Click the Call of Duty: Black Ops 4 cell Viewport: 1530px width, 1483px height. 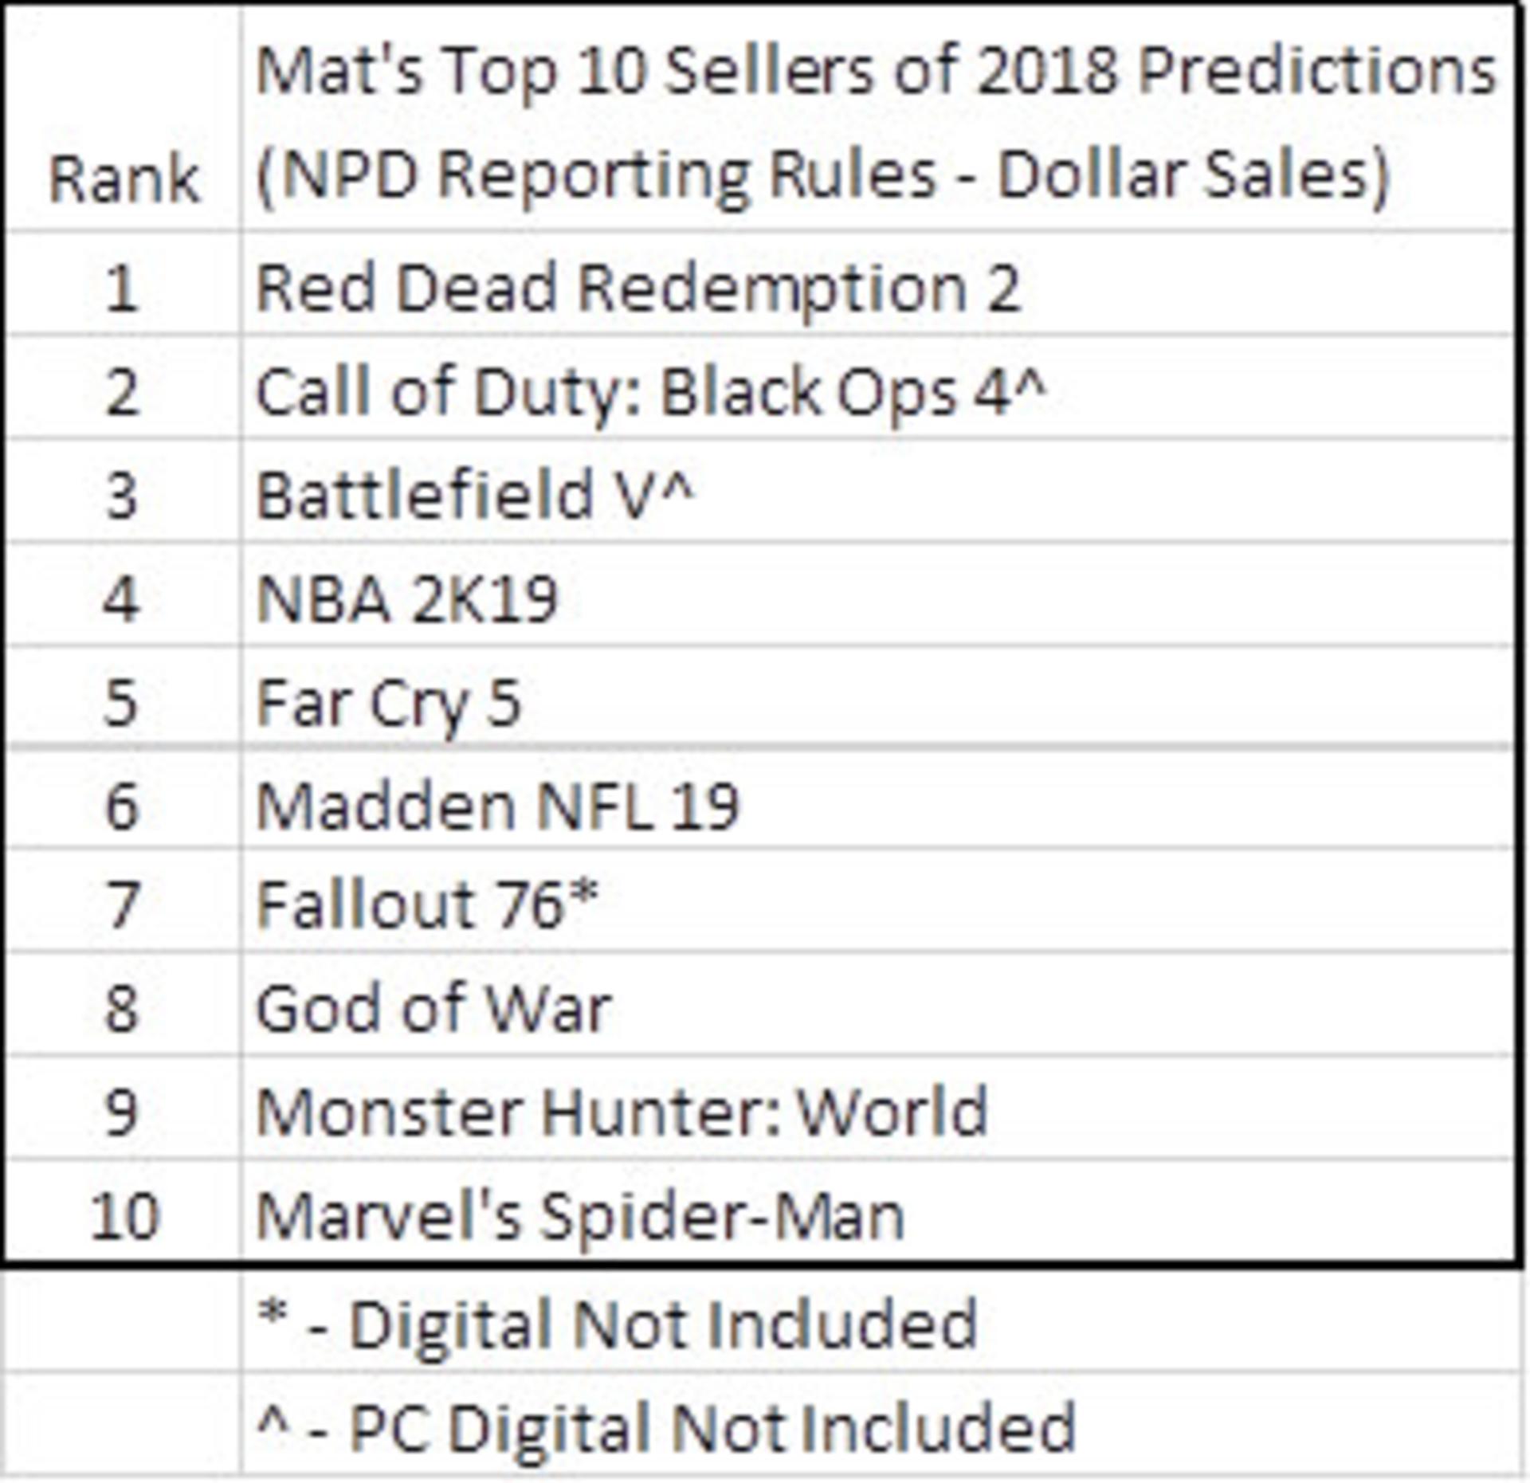coord(877,386)
